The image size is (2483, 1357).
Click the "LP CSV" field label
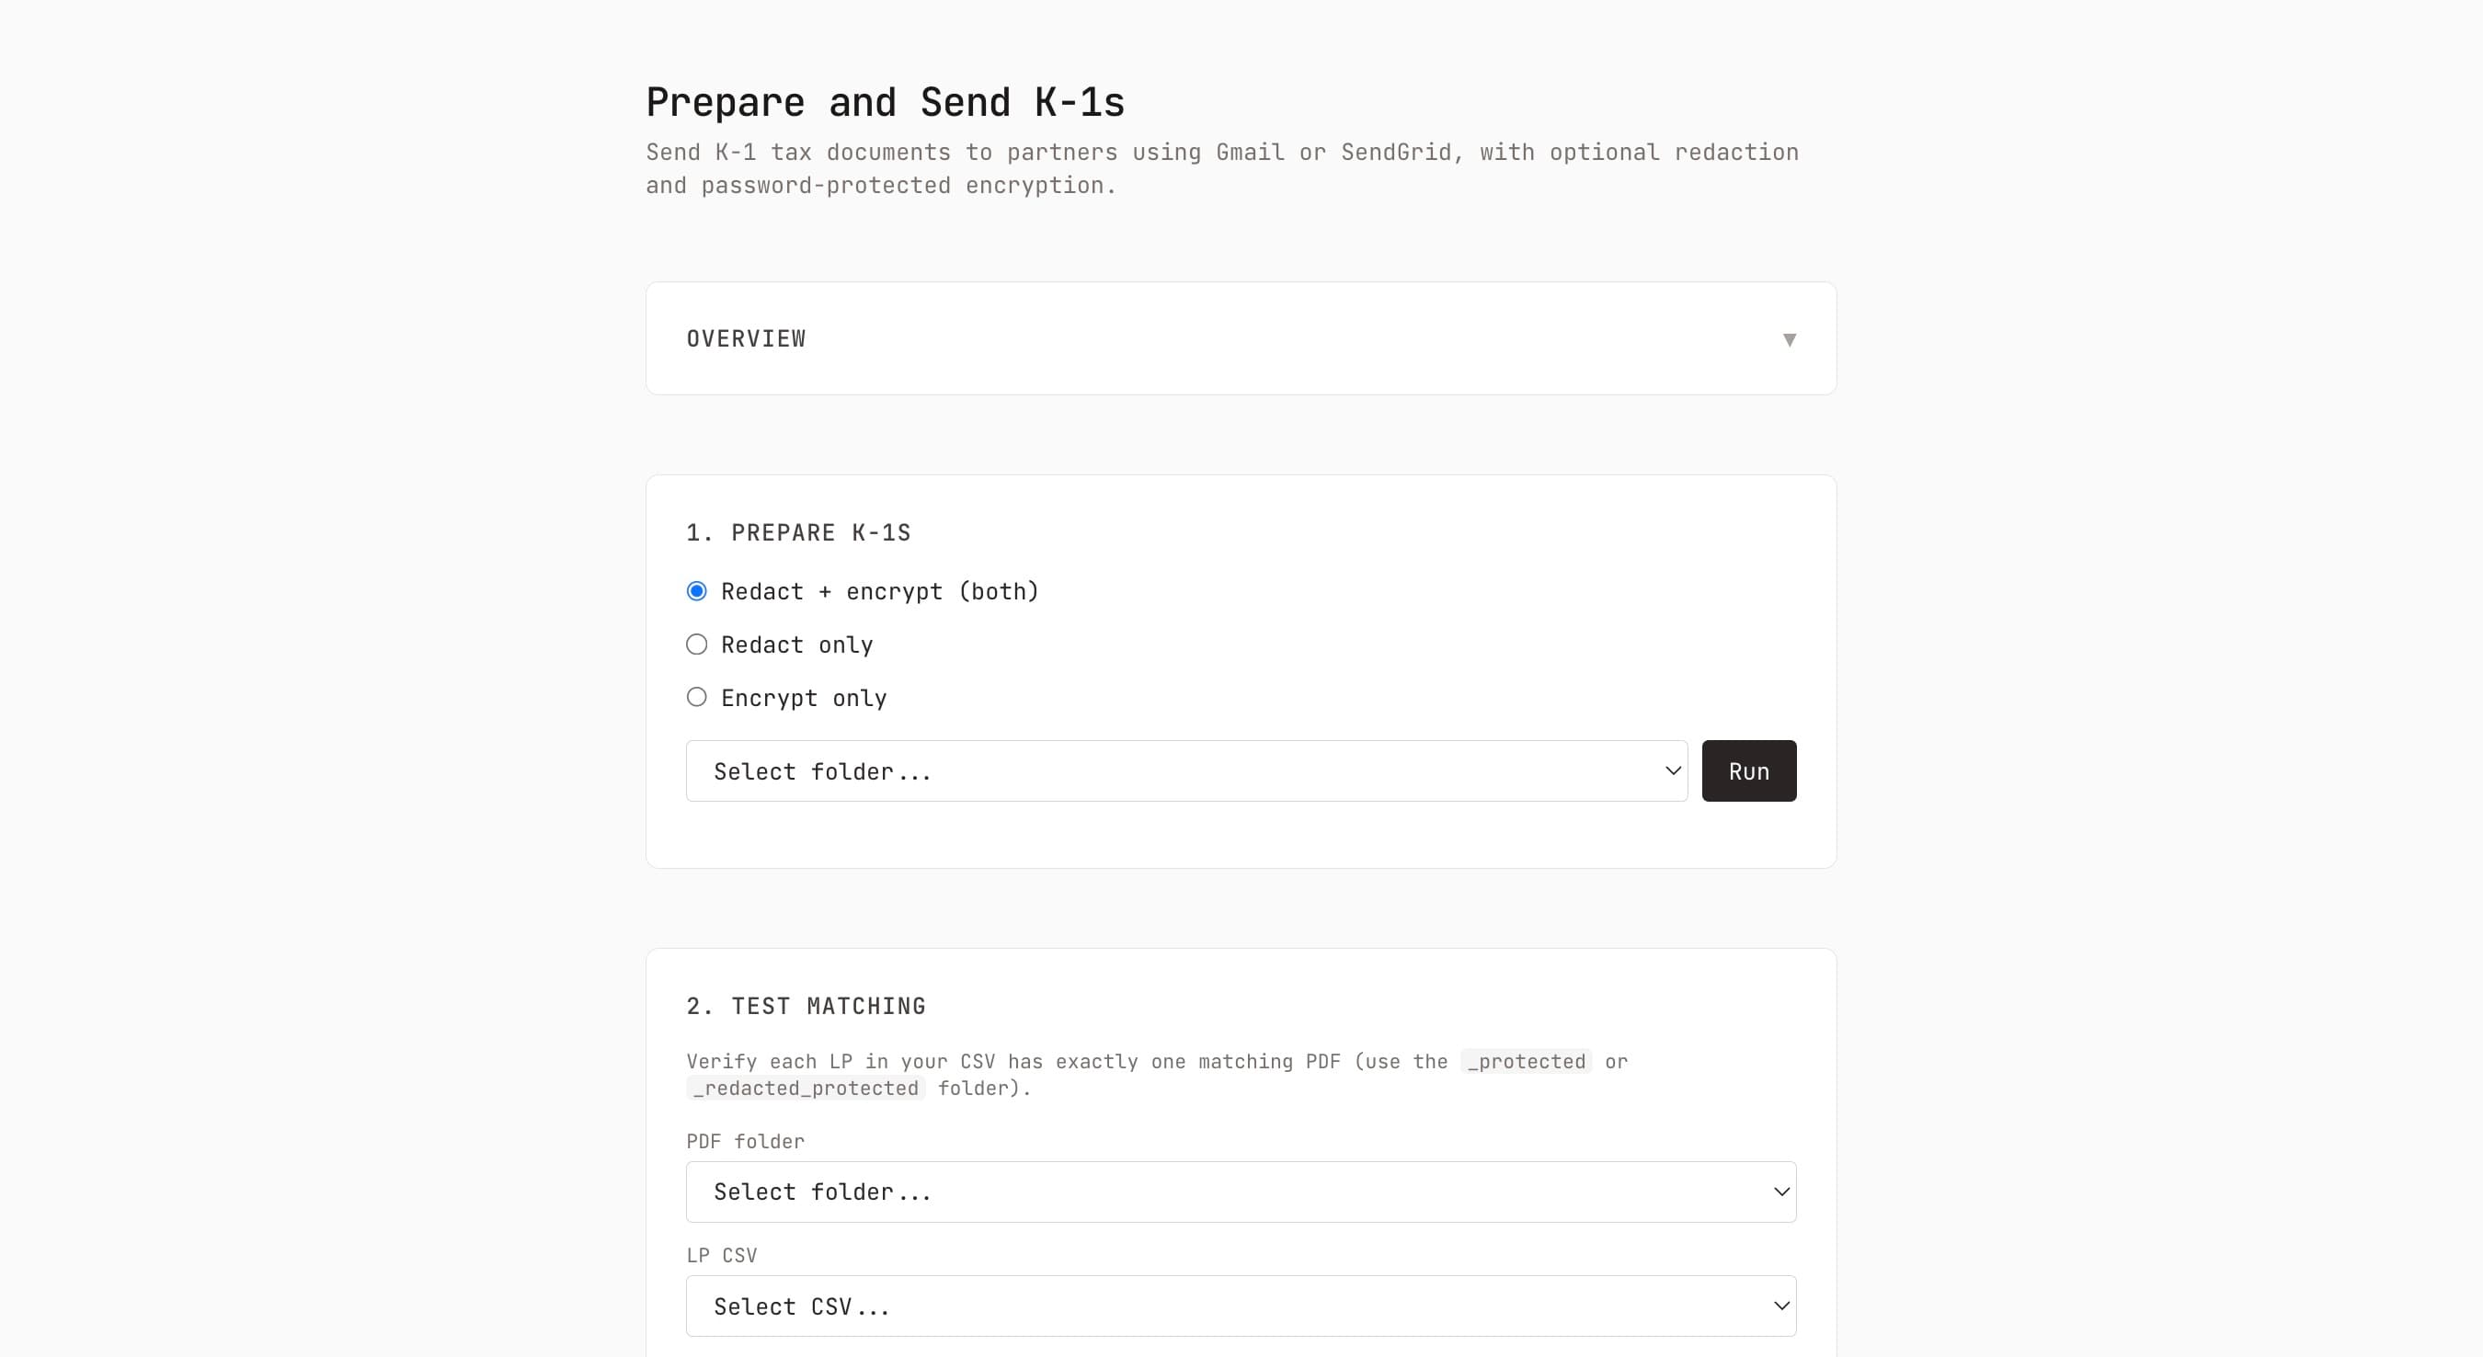pos(721,1255)
